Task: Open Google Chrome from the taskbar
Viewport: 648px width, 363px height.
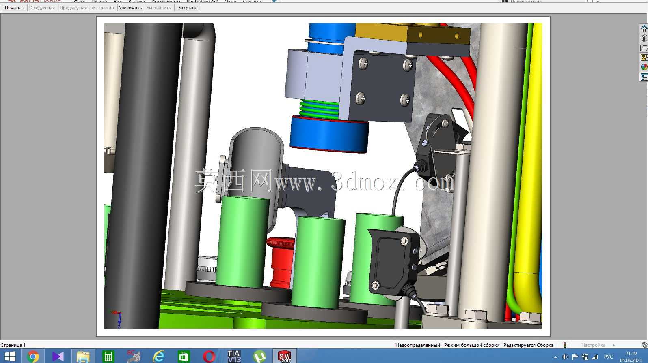Action: pyautogui.click(x=33, y=356)
